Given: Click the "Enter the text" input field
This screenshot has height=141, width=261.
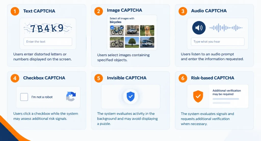Looking at the screenshot, I should tap(48, 41).
